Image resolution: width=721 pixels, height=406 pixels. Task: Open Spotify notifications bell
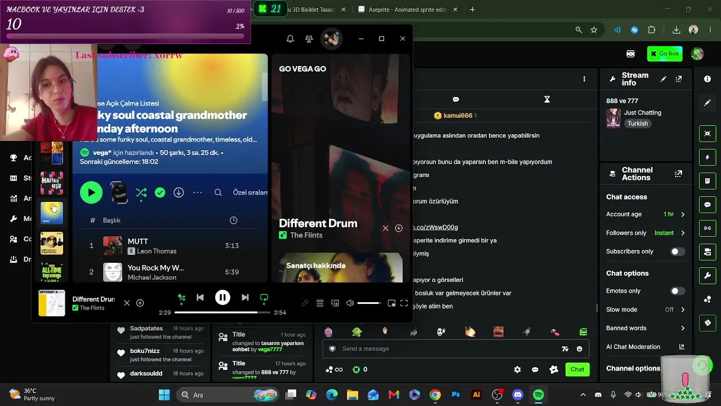(x=290, y=39)
